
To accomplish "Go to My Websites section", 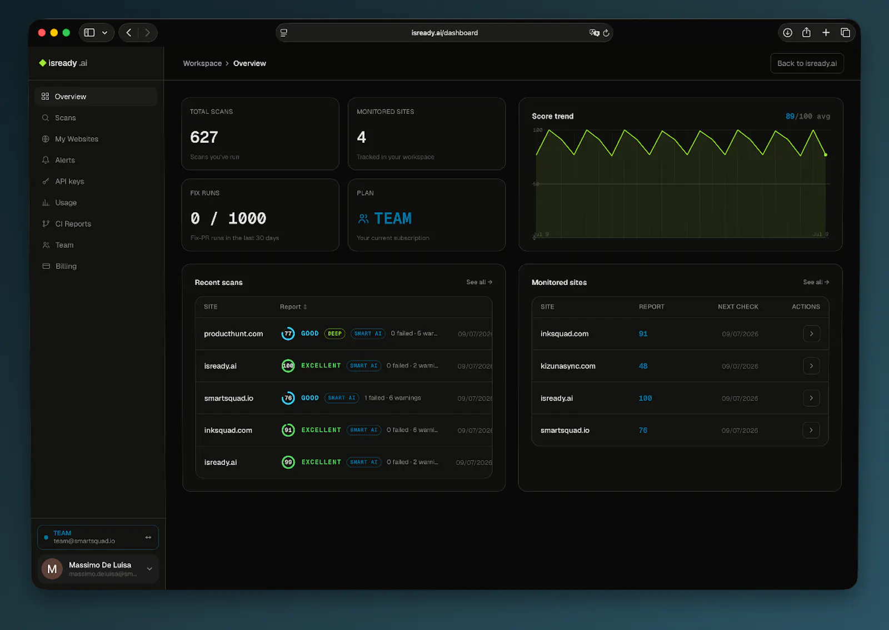I will click(77, 139).
